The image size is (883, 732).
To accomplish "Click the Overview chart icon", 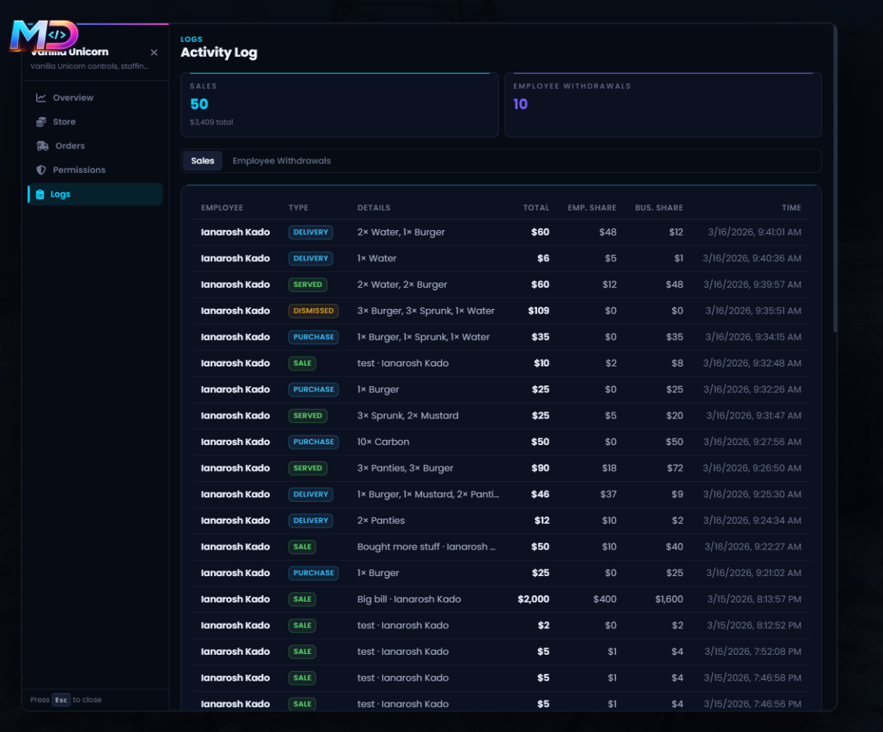I will 41,98.
